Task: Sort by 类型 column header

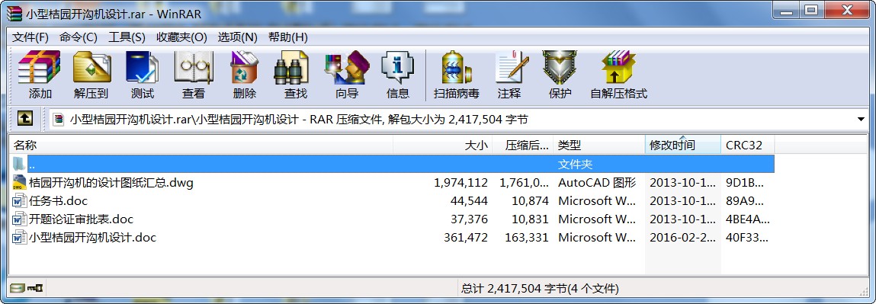Action: click(599, 146)
